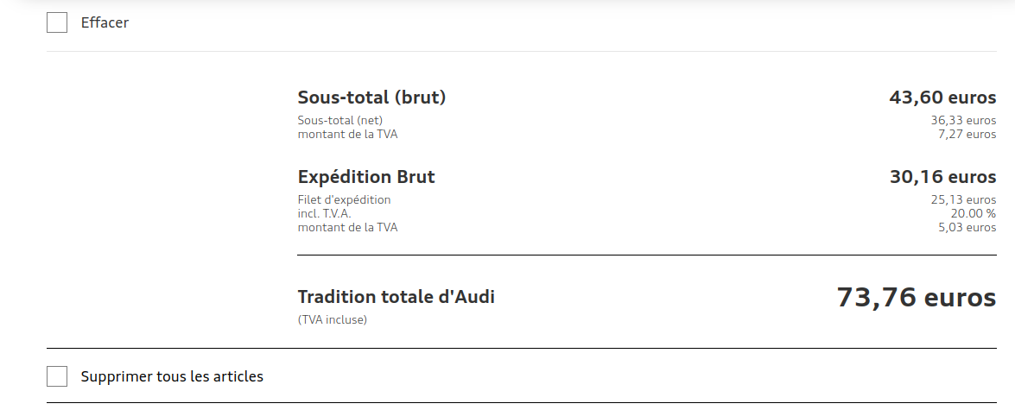Select the 43,60 euros gross subtotal amount

942,98
